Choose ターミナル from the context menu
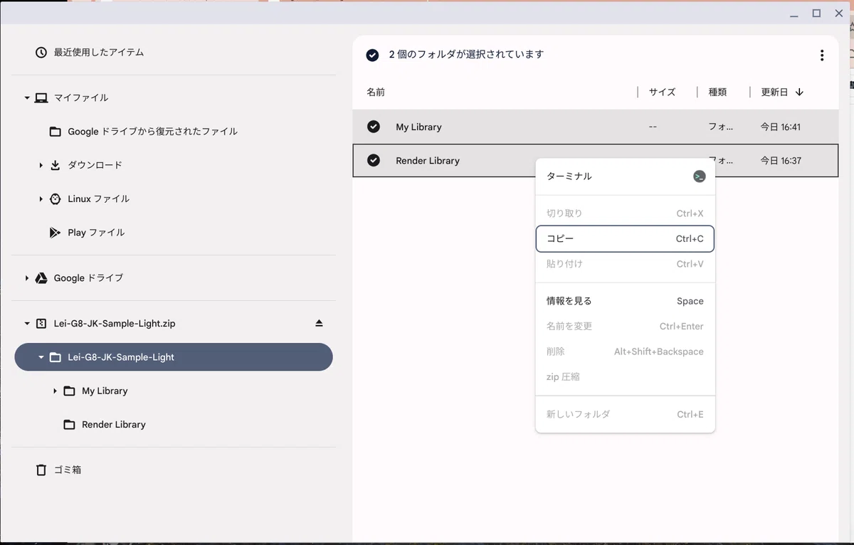This screenshot has height=545, width=854. (625, 176)
